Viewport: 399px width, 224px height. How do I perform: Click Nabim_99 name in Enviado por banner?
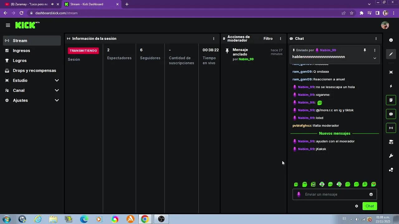tap(328, 50)
